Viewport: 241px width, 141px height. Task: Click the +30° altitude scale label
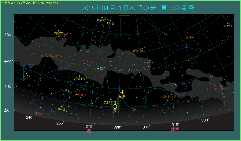coord(8,34)
